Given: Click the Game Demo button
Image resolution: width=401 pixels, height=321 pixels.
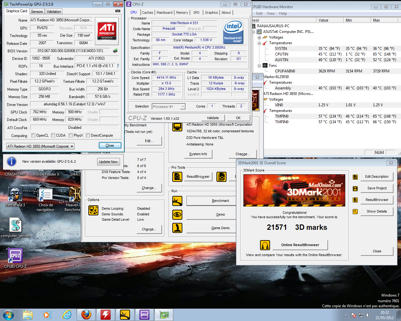Looking at the screenshot, I should click(x=211, y=228).
